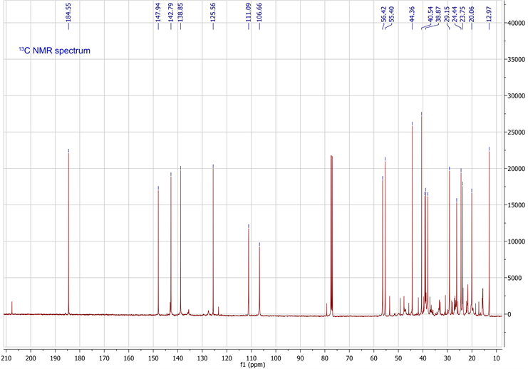Viewport: 528px width, 369px height.
Task: Select the 210 tick on ppm axis
Action: (x=6, y=358)
